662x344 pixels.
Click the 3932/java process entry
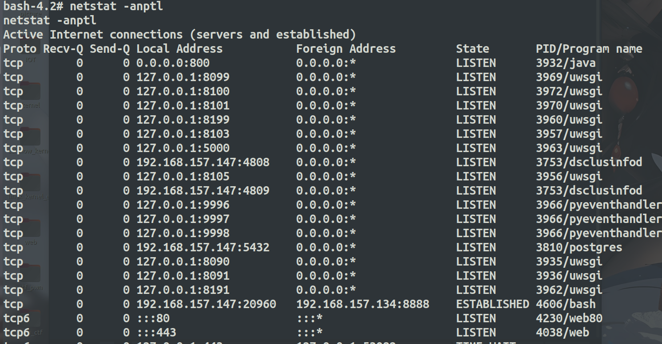click(x=565, y=63)
